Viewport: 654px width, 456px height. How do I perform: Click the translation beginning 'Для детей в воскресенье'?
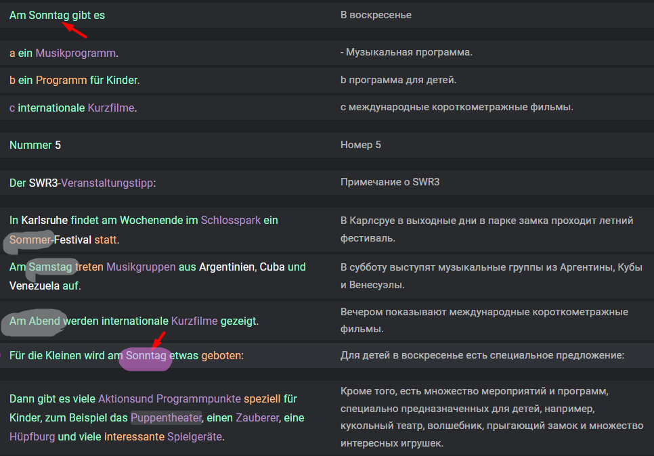(x=482, y=356)
